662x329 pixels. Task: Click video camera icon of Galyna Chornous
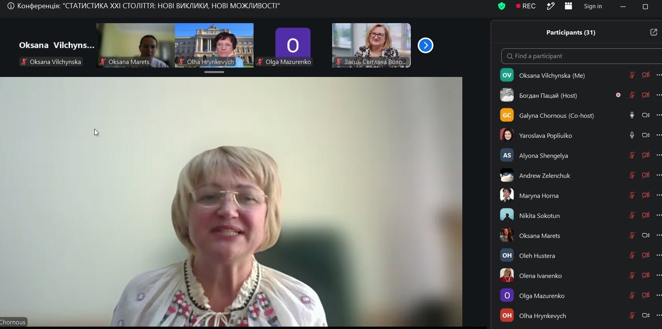point(646,115)
